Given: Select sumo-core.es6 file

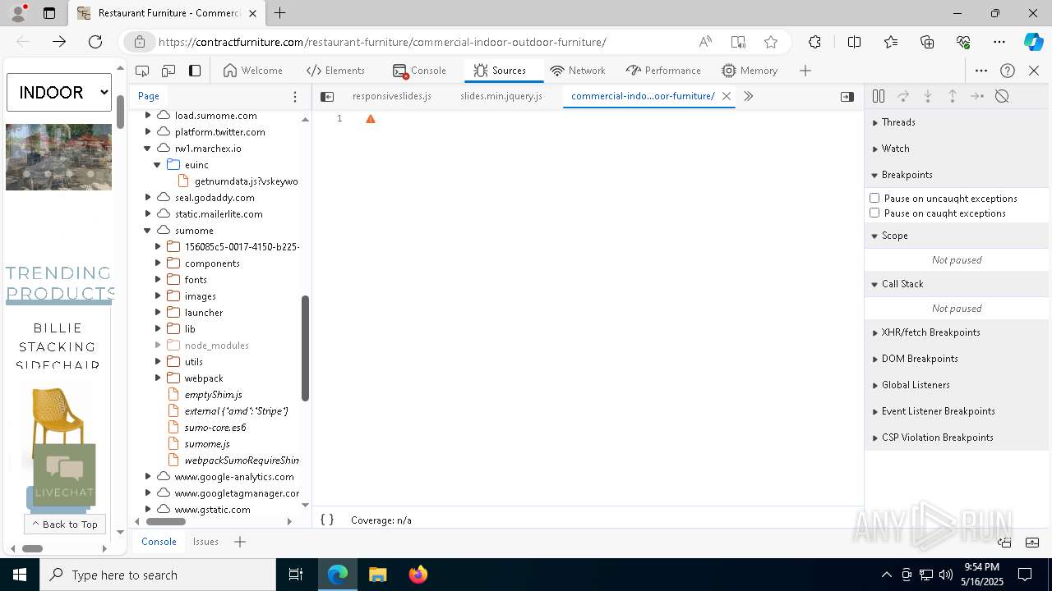Looking at the screenshot, I should 215,428.
